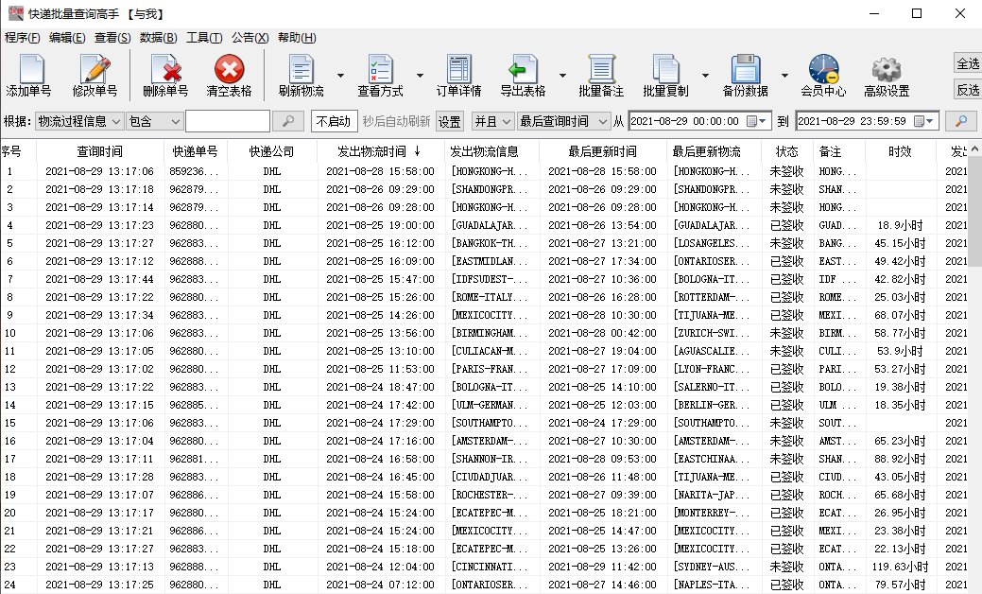Sort by 快递单号 column header
This screenshot has height=594, width=982.
(x=196, y=151)
